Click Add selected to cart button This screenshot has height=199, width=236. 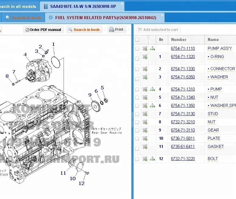pos(158,29)
